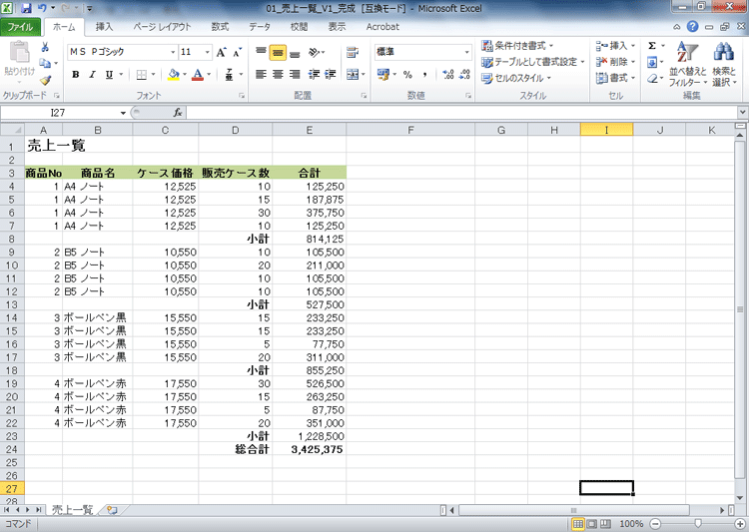Switch to the 数式 ribbon tab
This screenshot has height=532, width=749.
click(220, 27)
